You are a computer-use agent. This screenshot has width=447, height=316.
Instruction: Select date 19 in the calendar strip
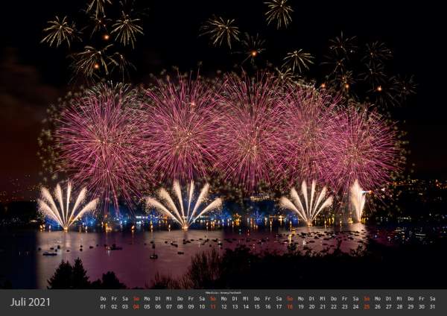point(301,307)
